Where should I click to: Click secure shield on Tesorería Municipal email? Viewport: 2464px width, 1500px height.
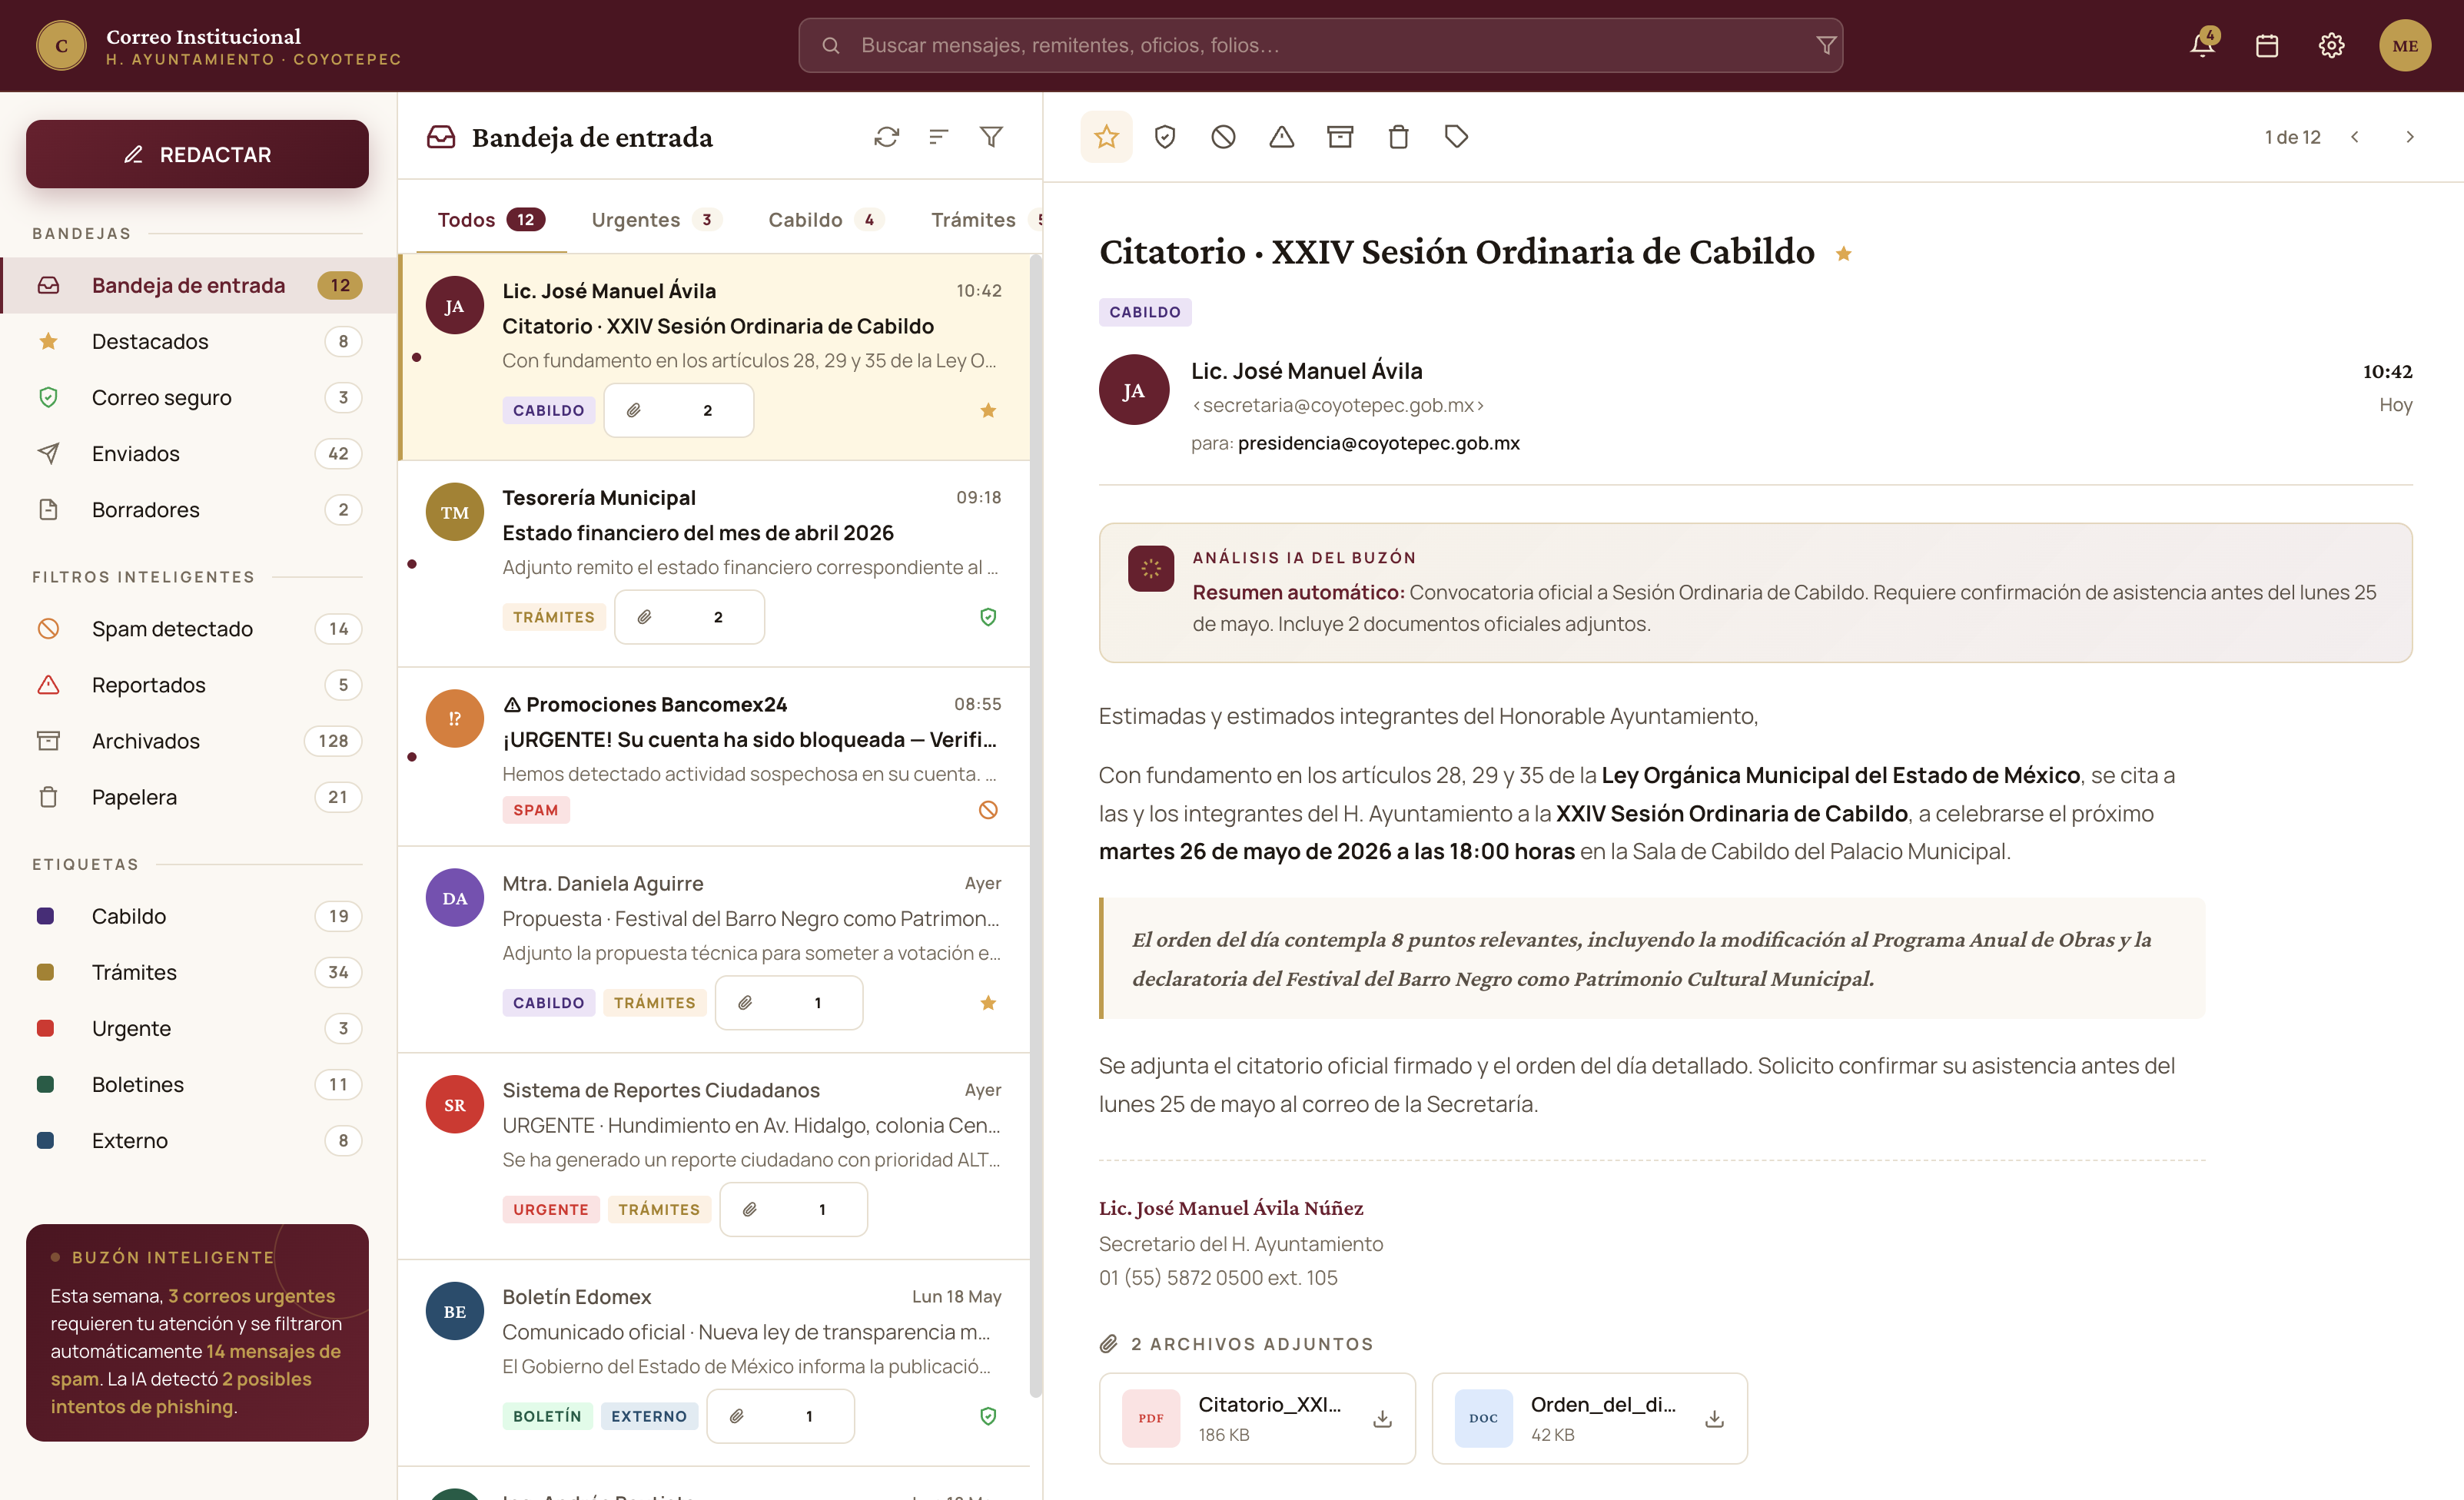tap(988, 617)
